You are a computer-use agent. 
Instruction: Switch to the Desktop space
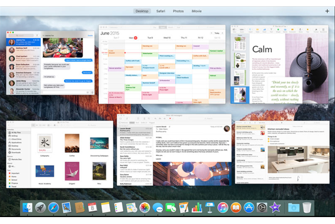pyautogui.click(x=142, y=11)
